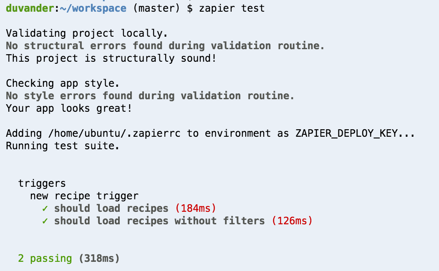Image resolution: width=439 pixels, height=271 pixels.
Task: Click the green checkmark beside 'should load recipes'
Action: 45,208
